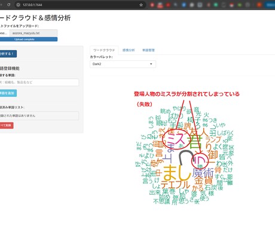Click the word 葉巻 in word cloud
The image size is (275, 227).
coord(169,192)
